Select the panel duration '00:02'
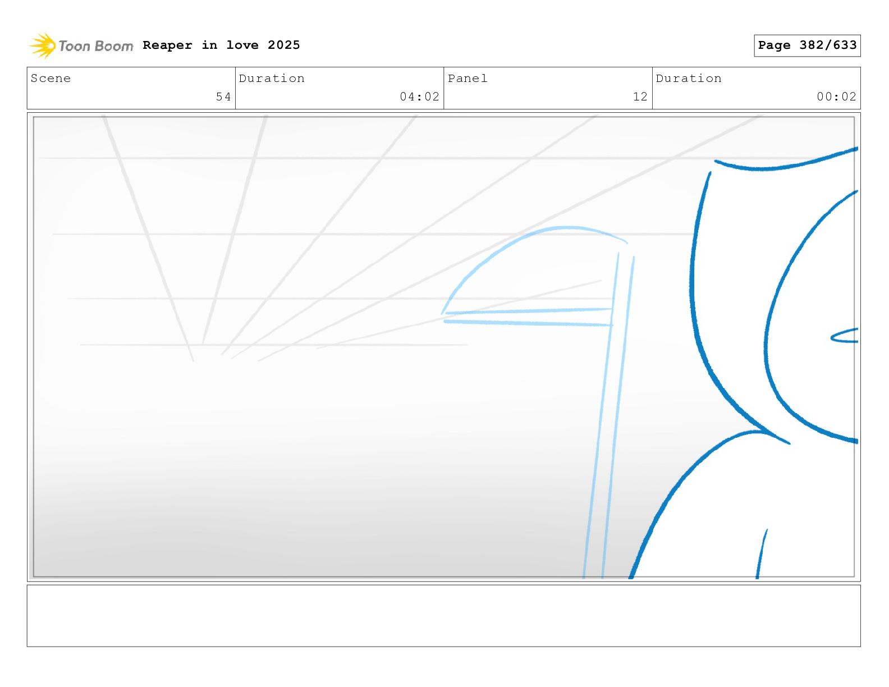Screen dimensions: 889x687 pyautogui.click(x=836, y=97)
